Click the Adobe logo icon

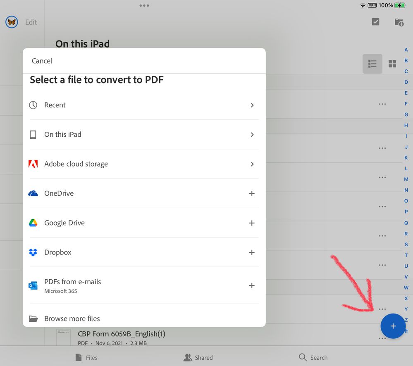pos(33,164)
